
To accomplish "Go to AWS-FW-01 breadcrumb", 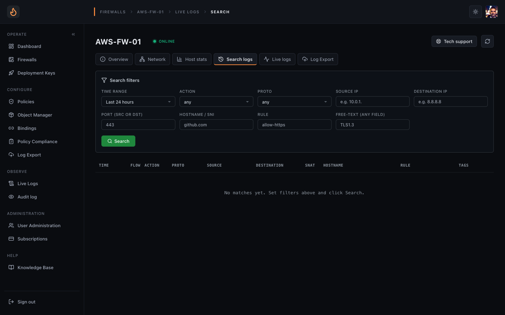I will (150, 12).
